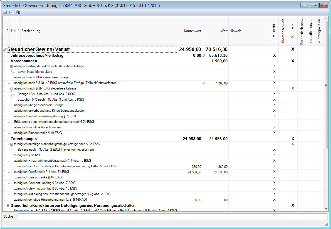Collapse the Abrechnungen tree section
Screen dimensions: 331x229
[x=8, y=61]
